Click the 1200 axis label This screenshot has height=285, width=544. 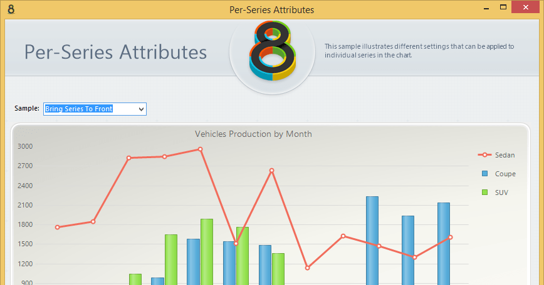(25, 264)
